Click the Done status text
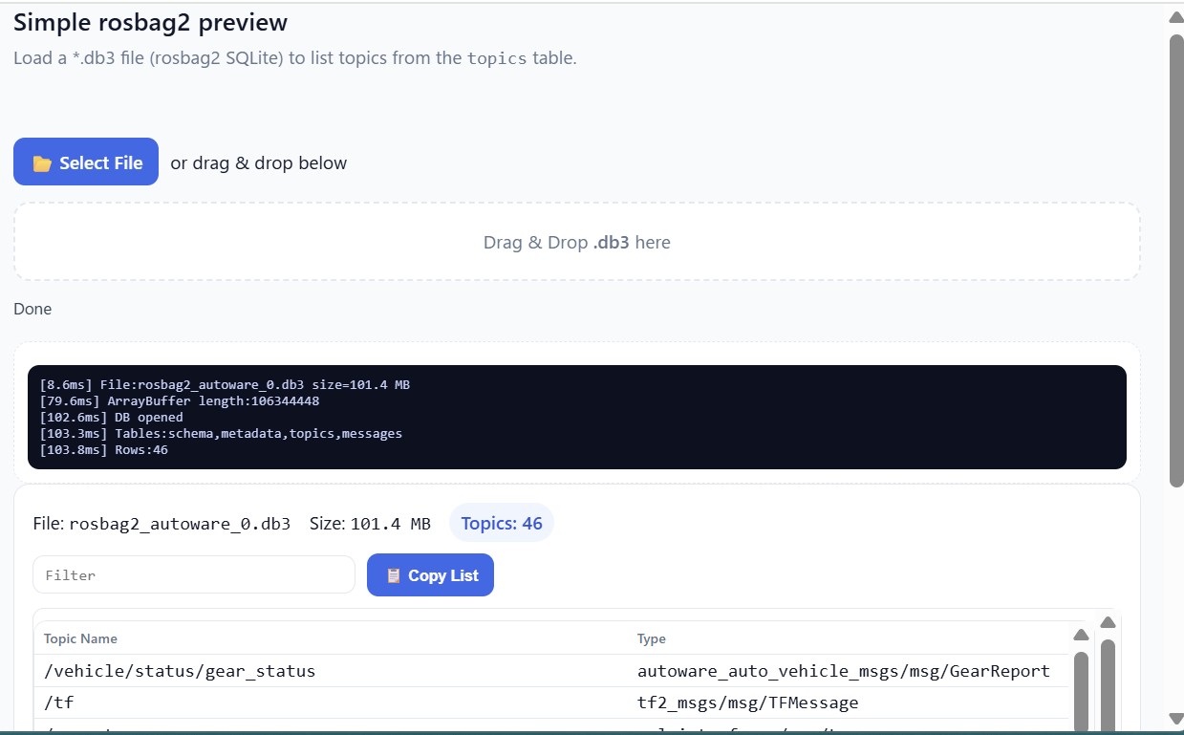This screenshot has height=735, width=1184. [32, 309]
